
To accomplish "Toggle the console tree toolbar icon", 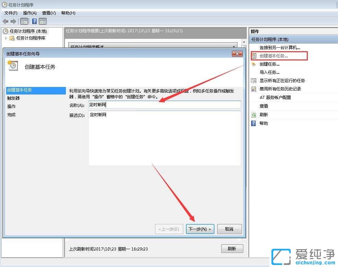I will coord(24,21).
